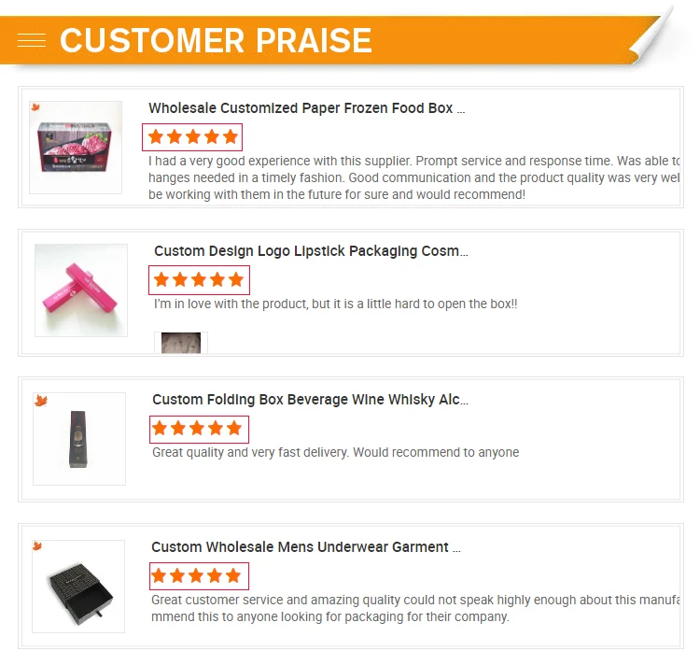Click the maple leaf badge on the underwear garment review
This screenshot has height=665, width=700.
point(37,546)
